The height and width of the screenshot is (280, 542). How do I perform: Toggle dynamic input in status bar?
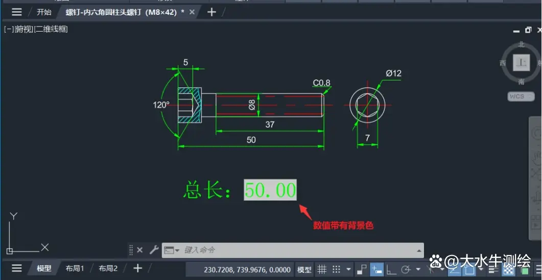376,269
